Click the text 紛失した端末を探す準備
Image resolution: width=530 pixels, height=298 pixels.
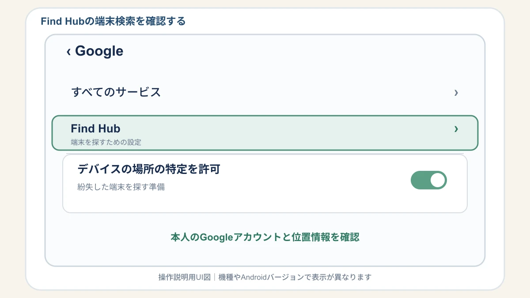tap(121, 187)
